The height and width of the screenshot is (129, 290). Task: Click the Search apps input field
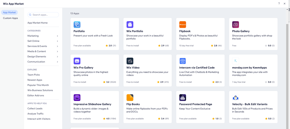coord(43,15)
